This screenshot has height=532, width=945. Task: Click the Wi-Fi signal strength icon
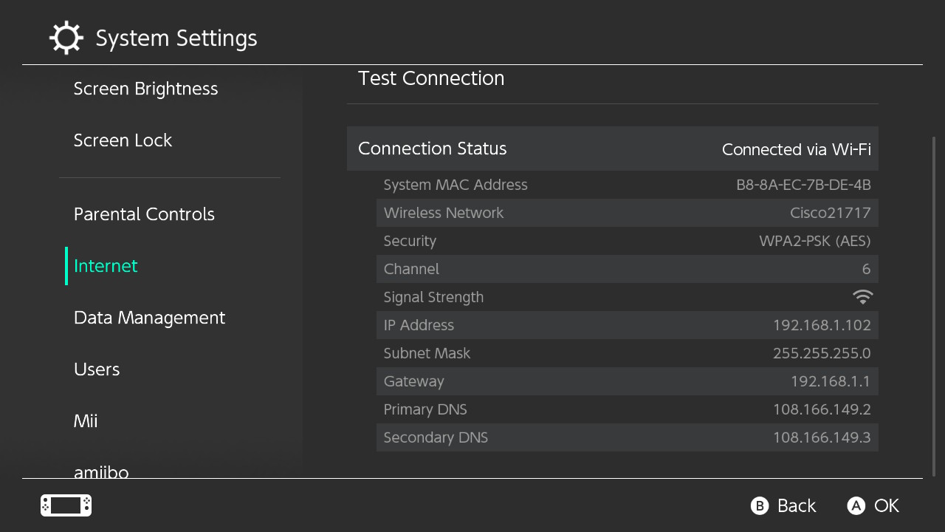pos(862,297)
